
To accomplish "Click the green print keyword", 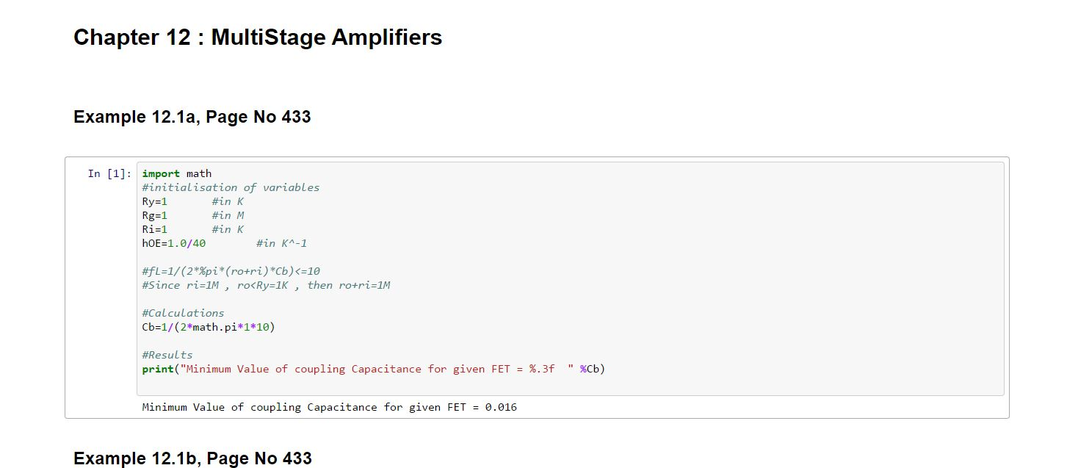I will tap(158, 369).
